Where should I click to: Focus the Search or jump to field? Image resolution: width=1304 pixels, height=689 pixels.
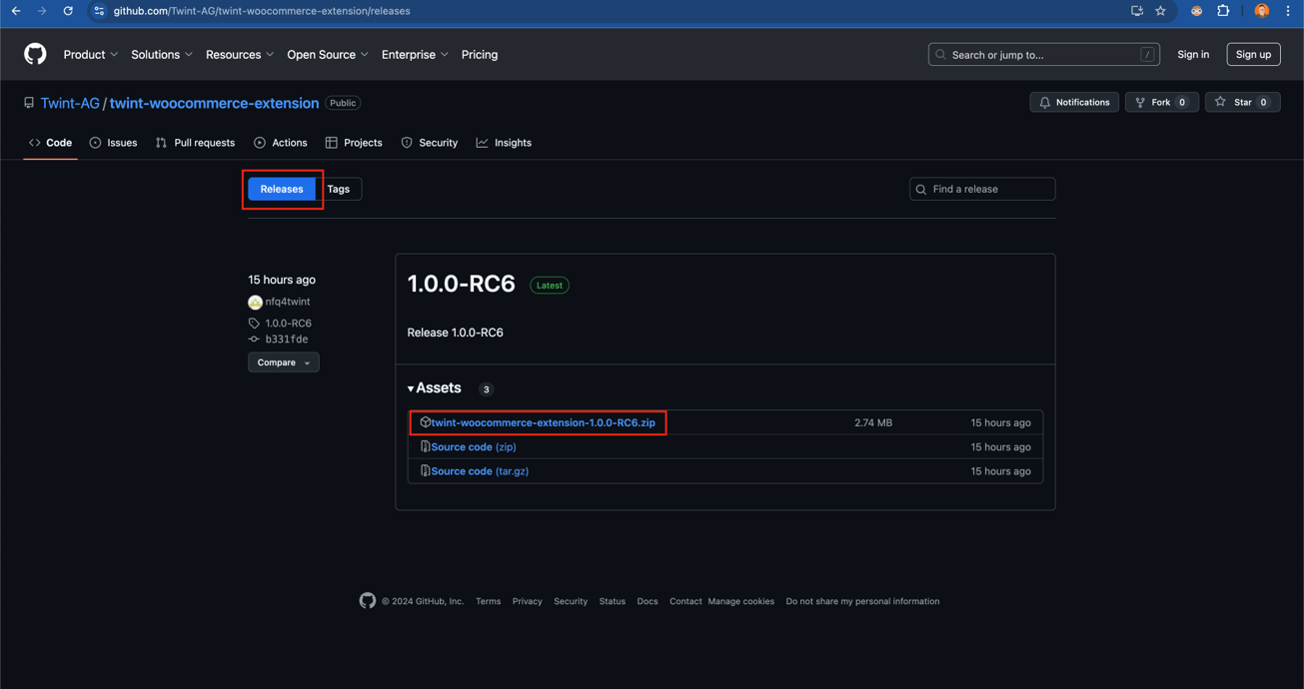1043,54
